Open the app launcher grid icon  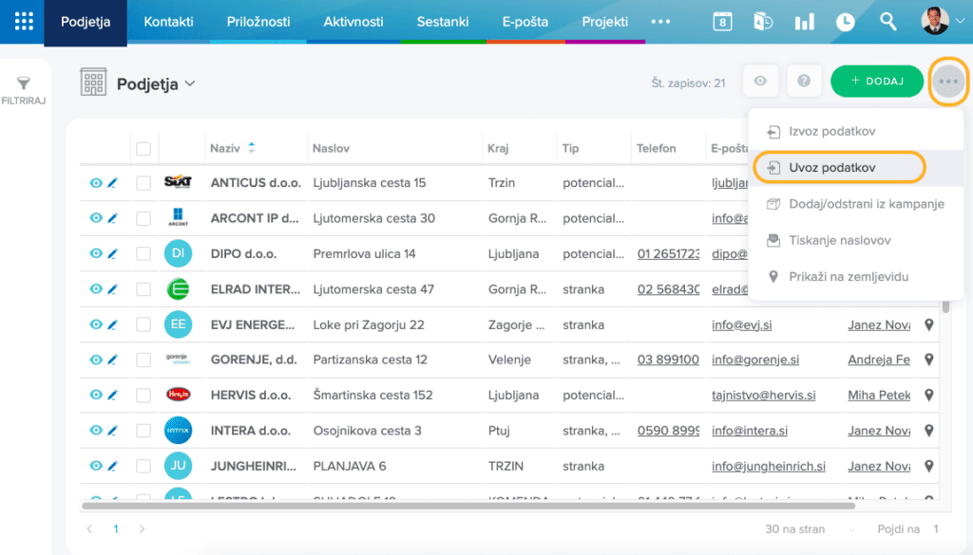[23, 22]
